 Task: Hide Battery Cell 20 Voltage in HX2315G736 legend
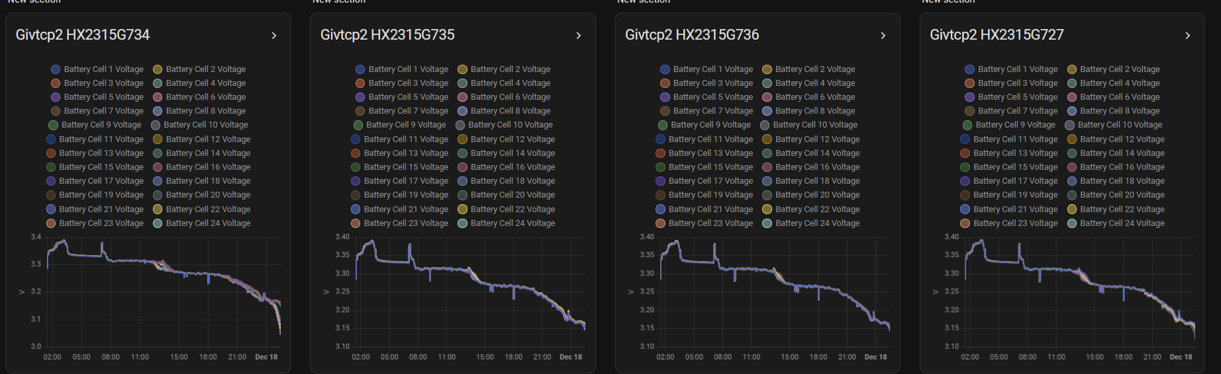click(x=811, y=195)
